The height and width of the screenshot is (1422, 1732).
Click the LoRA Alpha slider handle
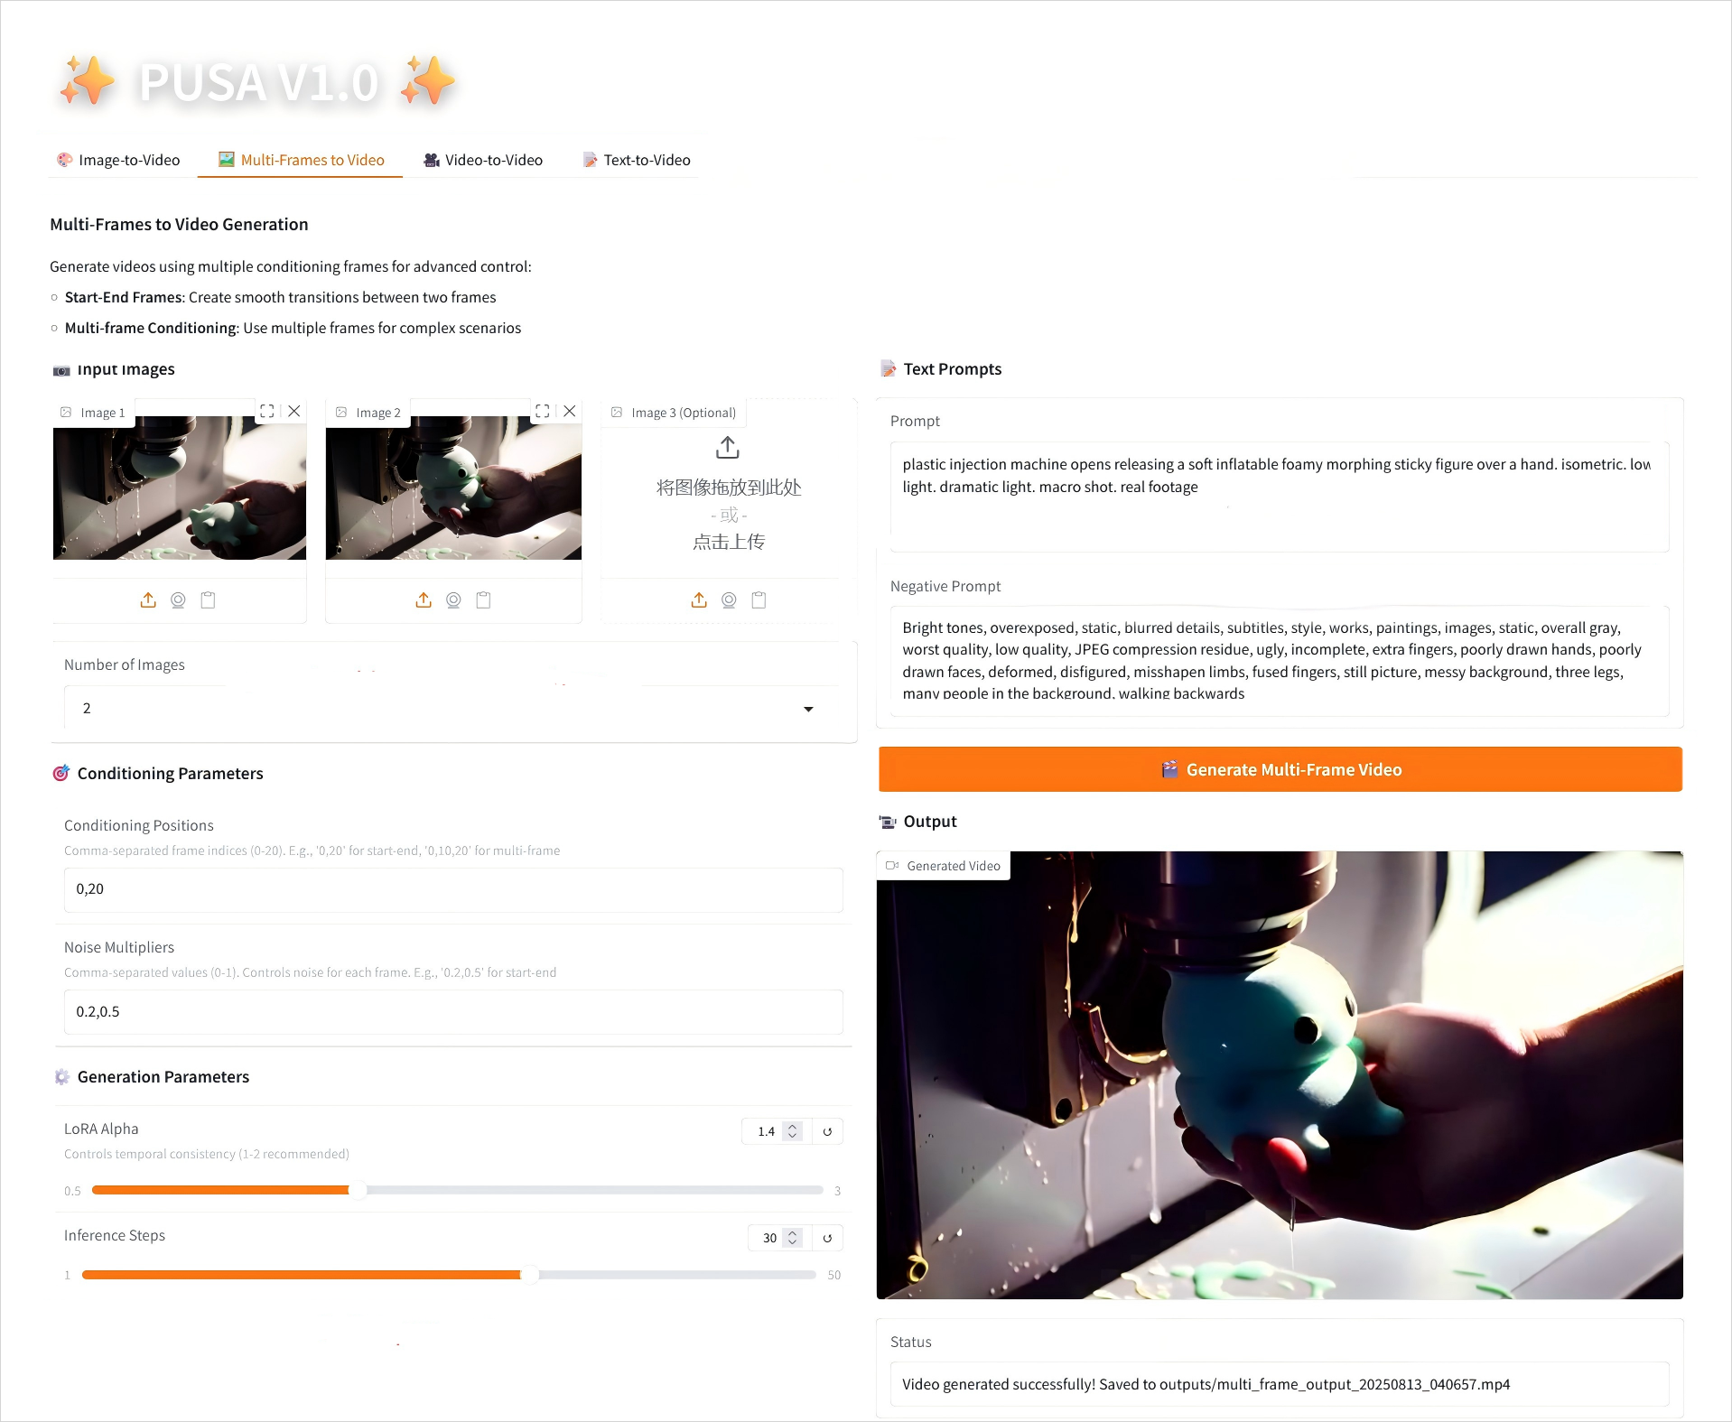[358, 1190]
